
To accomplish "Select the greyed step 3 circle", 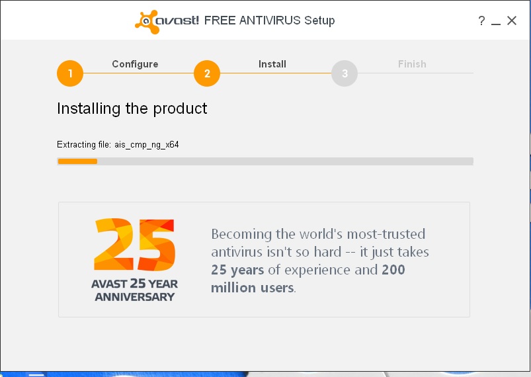I will 345,73.
